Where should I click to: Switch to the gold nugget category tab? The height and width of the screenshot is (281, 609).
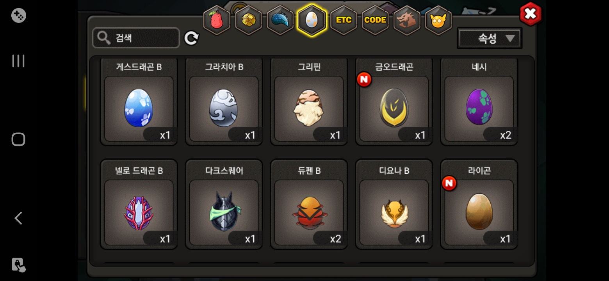coord(248,20)
